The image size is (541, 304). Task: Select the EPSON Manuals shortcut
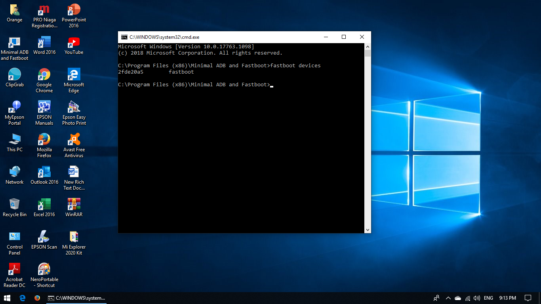point(44,114)
